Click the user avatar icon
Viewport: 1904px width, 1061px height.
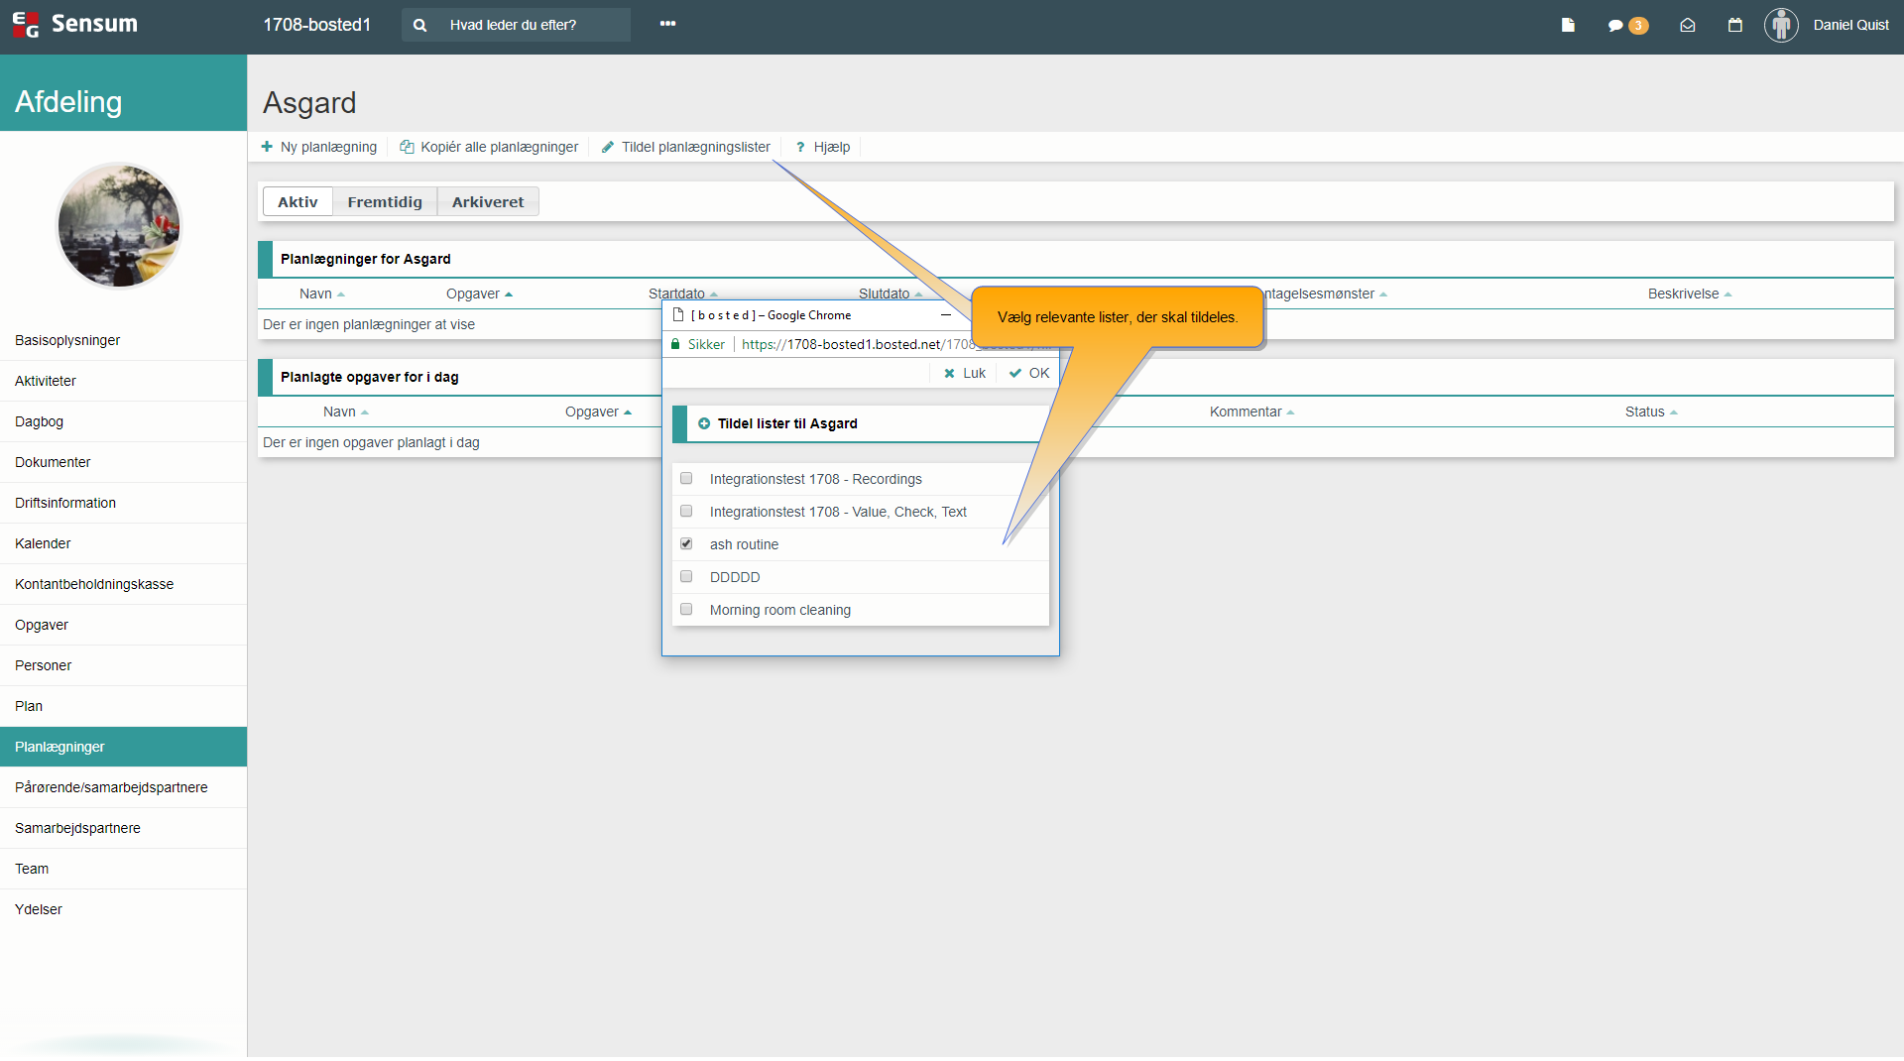click(x=1781, y=25)
